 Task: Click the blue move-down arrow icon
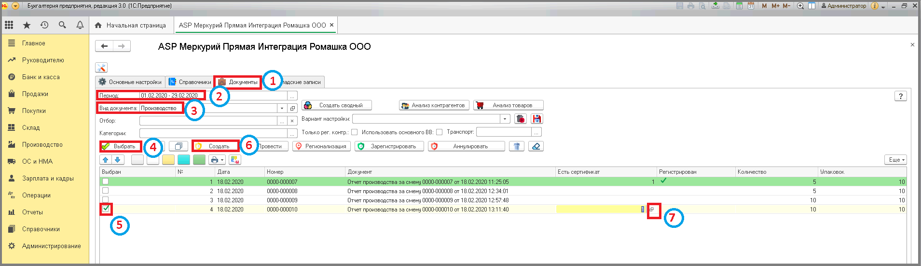click(x=118, y=160)
